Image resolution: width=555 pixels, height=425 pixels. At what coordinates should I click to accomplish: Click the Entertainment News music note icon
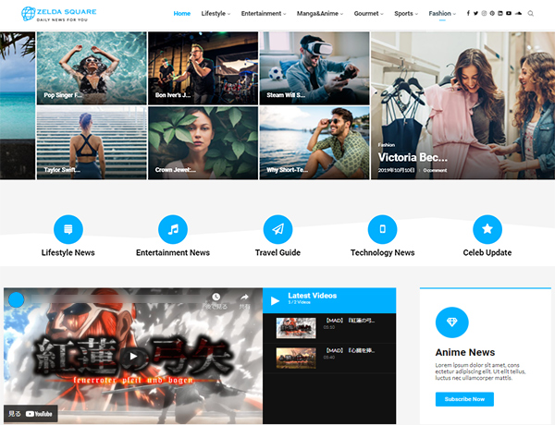173,228
